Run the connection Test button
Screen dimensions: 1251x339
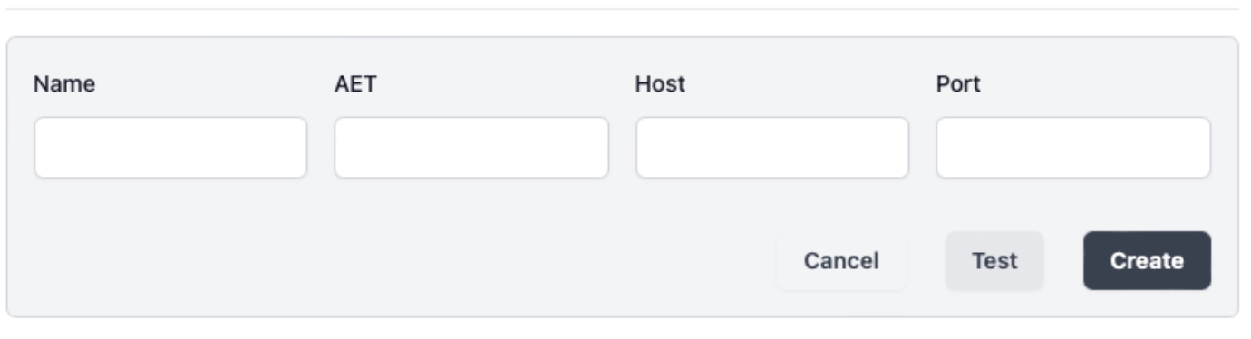click(x=994, y=261)
